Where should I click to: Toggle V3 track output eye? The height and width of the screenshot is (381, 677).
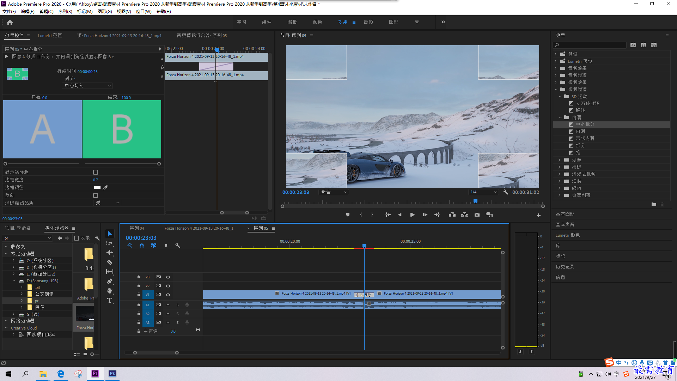tap(168, 277)
